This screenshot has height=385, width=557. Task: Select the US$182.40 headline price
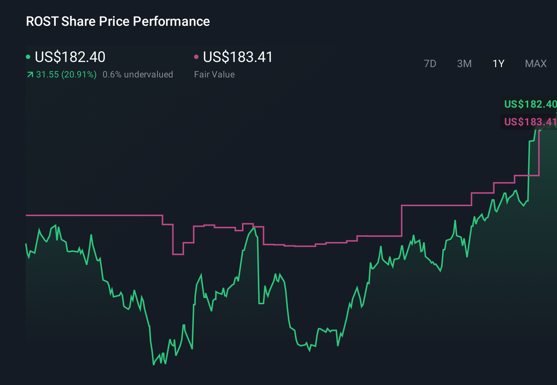coord(70,57)
